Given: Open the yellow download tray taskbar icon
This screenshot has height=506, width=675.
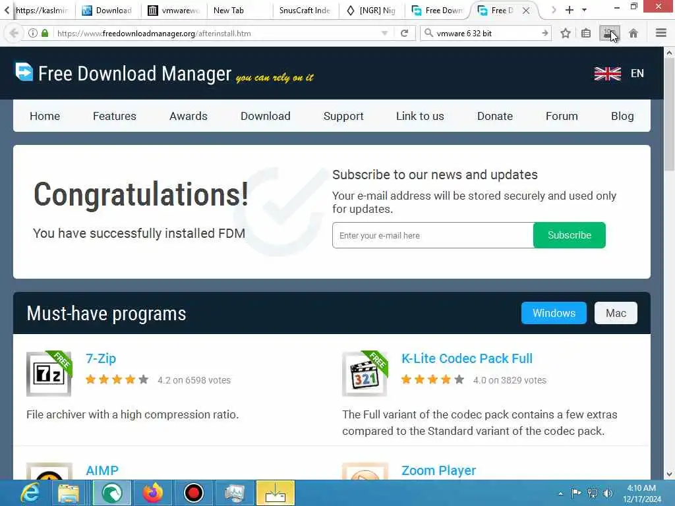Looking at the screenshot, I should [276, 493].
